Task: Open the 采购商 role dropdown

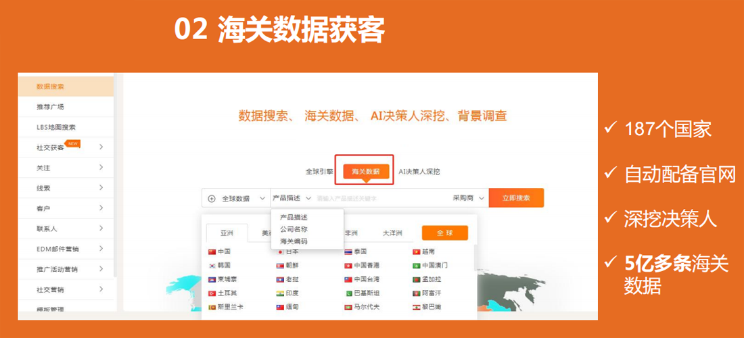Action: coord(468,198)
